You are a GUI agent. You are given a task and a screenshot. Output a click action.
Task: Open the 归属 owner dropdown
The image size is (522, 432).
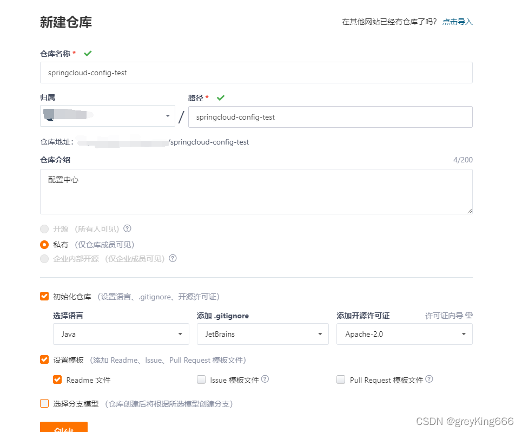108,116
